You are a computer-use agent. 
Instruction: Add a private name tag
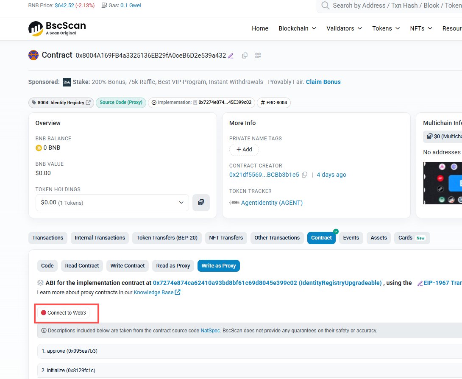click(x=244, y=150)
